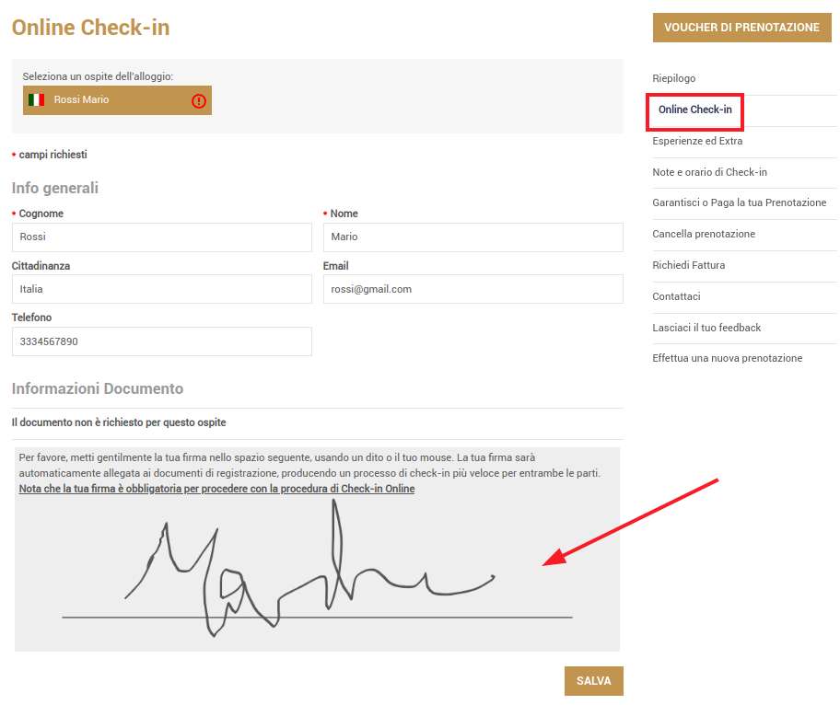
Task: Click Effettua una nuova prenotazione
Action: [x=727, y=358]
